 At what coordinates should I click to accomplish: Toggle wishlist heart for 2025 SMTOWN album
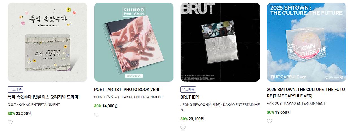[x=269, y=121]
